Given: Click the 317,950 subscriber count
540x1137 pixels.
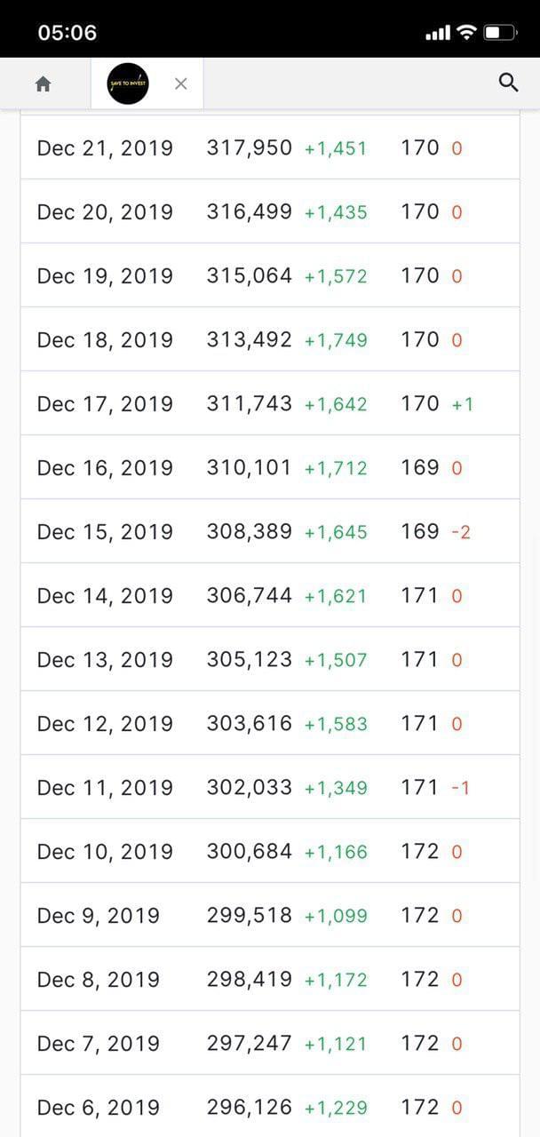Looking at the screenshot, I should coord(249,148).
